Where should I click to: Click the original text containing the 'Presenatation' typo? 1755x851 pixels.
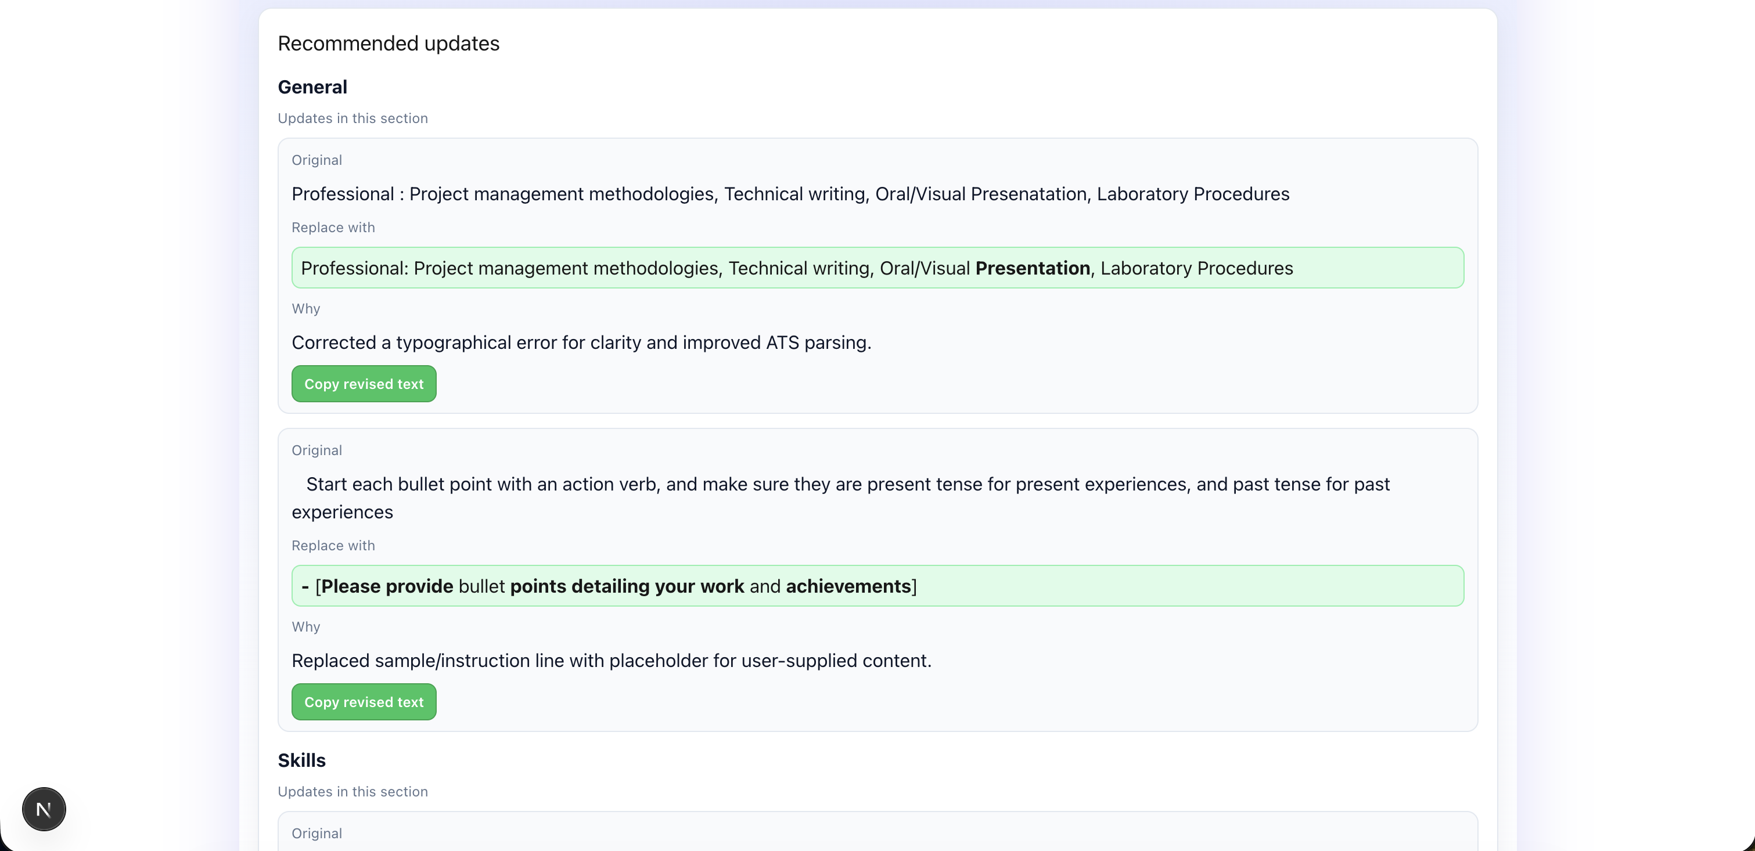(x=790, y=194)
